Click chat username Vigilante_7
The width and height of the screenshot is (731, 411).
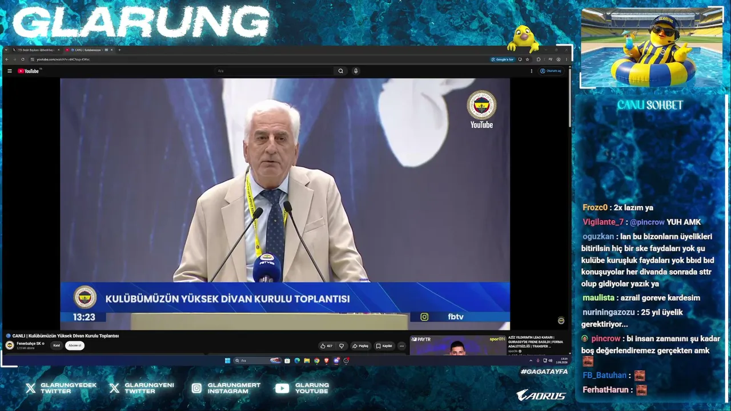603,222
